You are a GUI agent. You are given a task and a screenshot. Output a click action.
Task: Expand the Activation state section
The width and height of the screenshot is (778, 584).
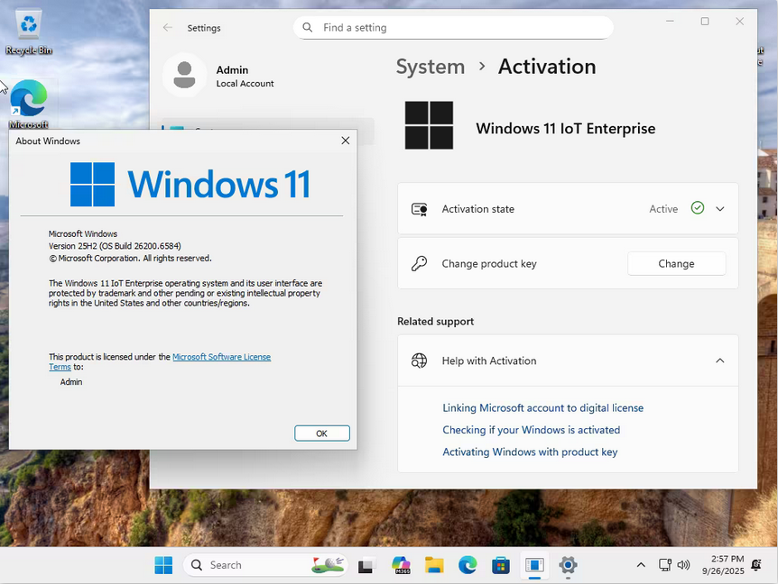[719, 209]
